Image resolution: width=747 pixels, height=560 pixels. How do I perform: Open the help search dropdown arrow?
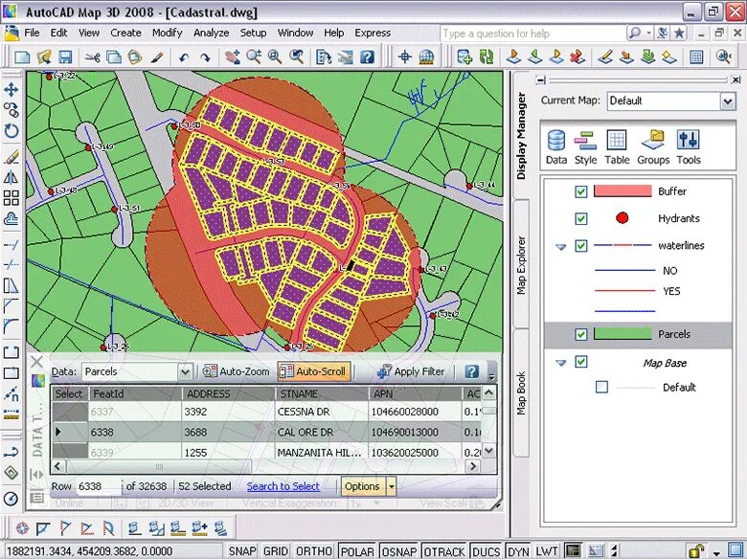[649, 33]
